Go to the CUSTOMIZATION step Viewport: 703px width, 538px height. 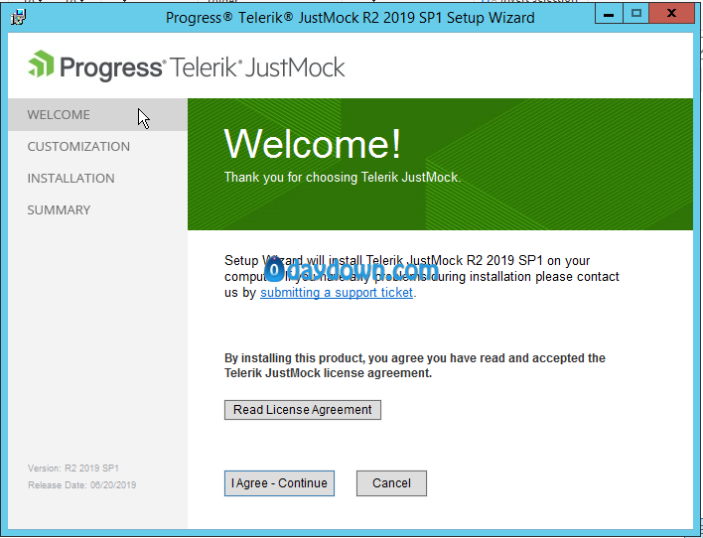78,147
